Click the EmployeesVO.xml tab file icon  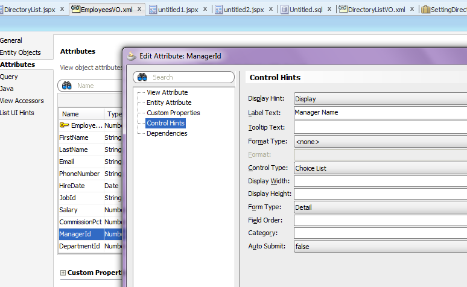click(75, 9)
